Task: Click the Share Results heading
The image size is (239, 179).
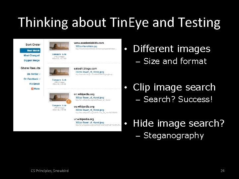Action: (31, 68)
